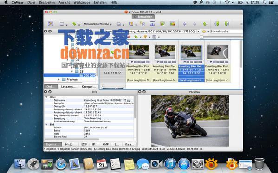Open the Ansicht menu
The image size is (278, 173).
click(x=64, y=2)
